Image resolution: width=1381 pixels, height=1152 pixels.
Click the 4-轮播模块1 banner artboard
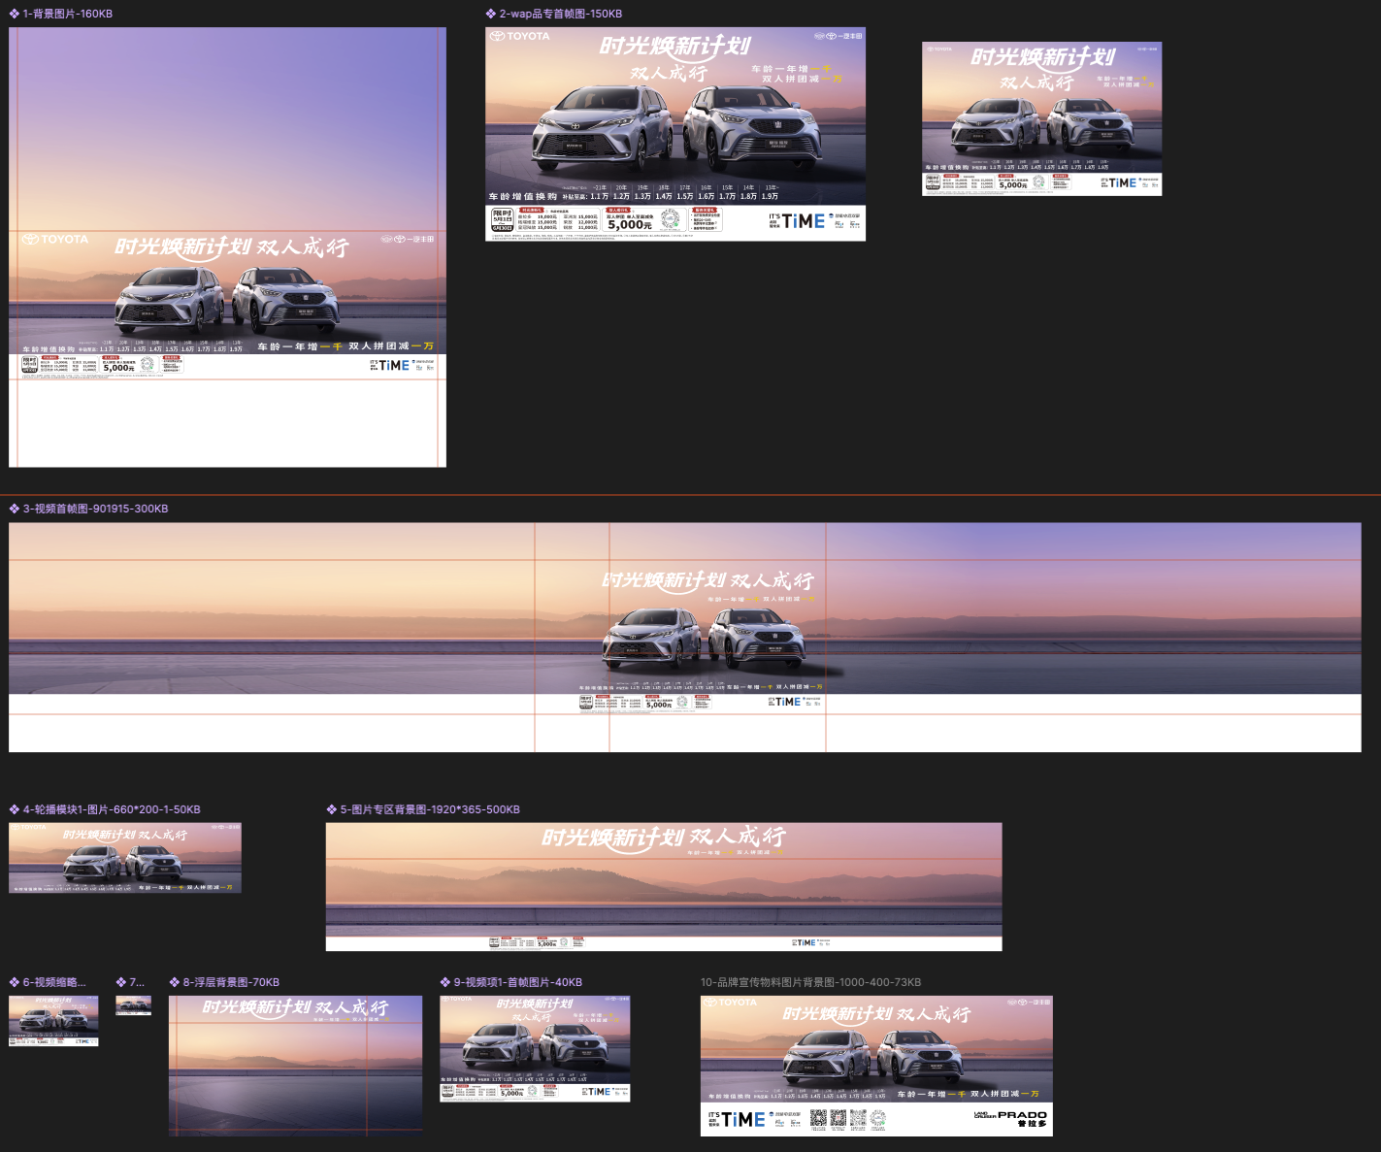(125, 858)
